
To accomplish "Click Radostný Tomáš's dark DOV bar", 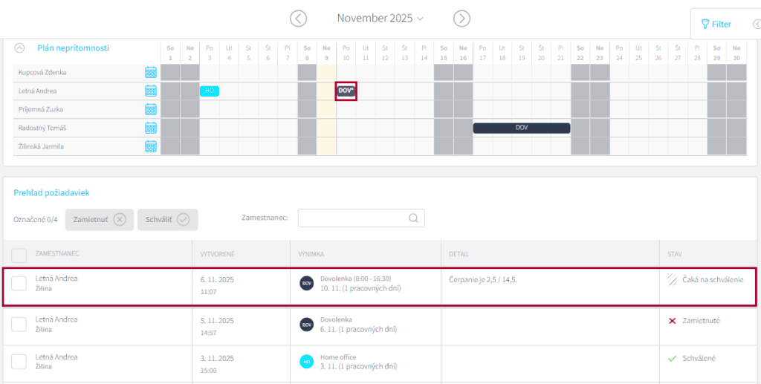I will tap(522, 128).
